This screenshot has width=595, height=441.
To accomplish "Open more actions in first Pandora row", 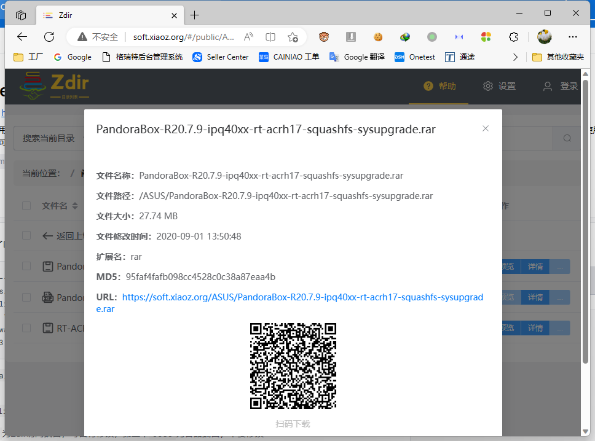I will point(560,267).
